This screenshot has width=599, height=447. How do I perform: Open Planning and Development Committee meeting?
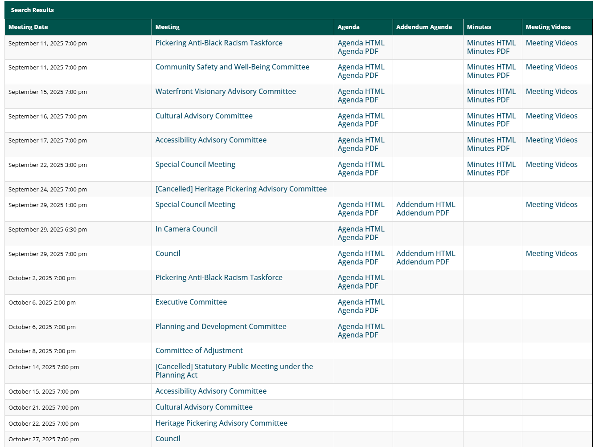point(221,327)
